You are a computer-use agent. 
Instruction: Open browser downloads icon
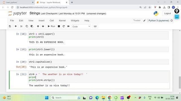(164, 7)
